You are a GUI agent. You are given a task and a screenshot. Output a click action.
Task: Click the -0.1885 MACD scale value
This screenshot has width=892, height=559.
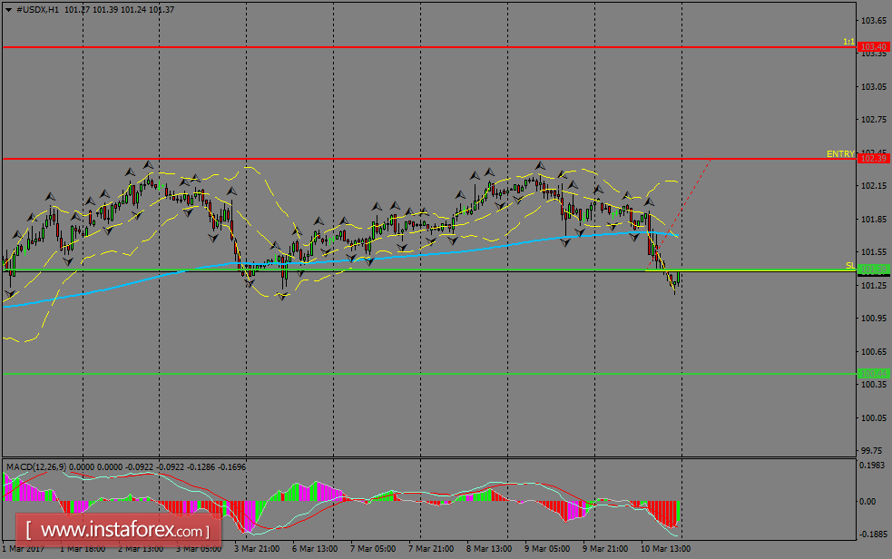[x=873, y=534]
